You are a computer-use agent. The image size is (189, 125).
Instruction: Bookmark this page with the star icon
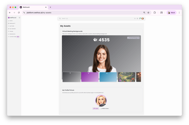(148, 13)
